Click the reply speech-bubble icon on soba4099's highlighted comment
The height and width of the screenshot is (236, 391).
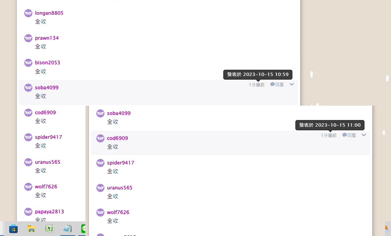click(x=272, y=84)
